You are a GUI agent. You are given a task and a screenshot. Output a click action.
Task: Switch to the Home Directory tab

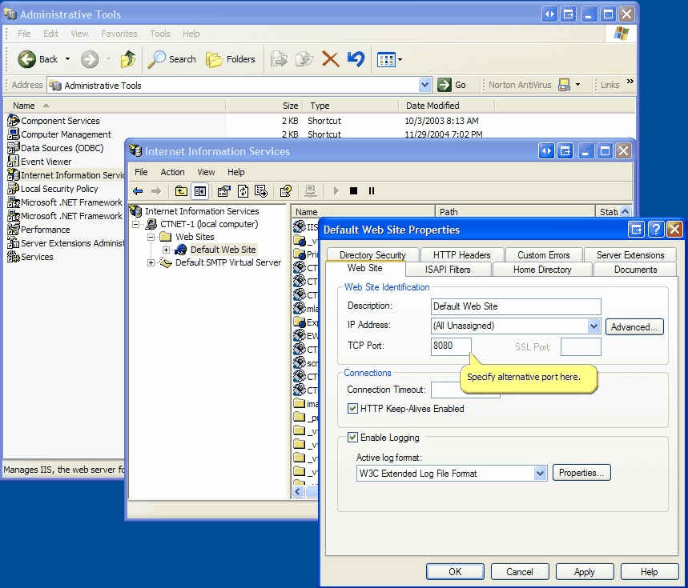tap(542, 270)
